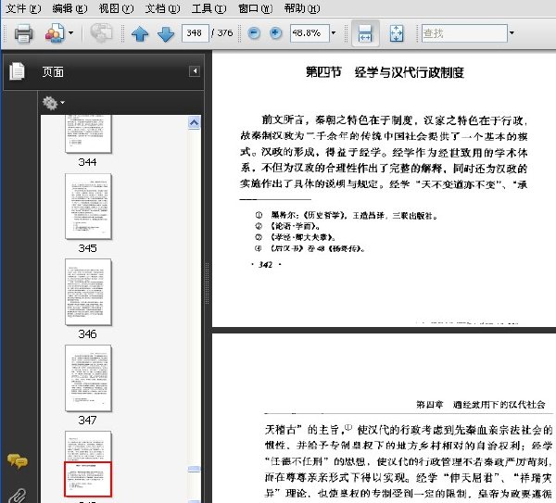Click the 页面 panel title text
The height and width of the screenshot is (503, 556).
(x=53, y=72)
